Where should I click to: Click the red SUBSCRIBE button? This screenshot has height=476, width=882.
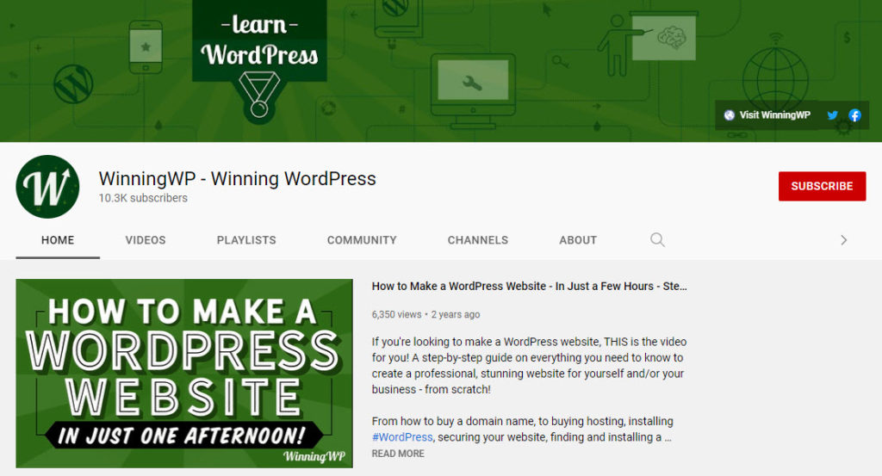tap(822, 186)
